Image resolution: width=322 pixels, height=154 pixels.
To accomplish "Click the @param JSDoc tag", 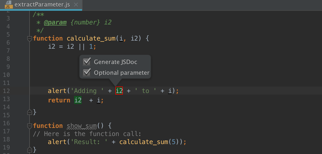I will pyautogui.click(x=55, y=22).
